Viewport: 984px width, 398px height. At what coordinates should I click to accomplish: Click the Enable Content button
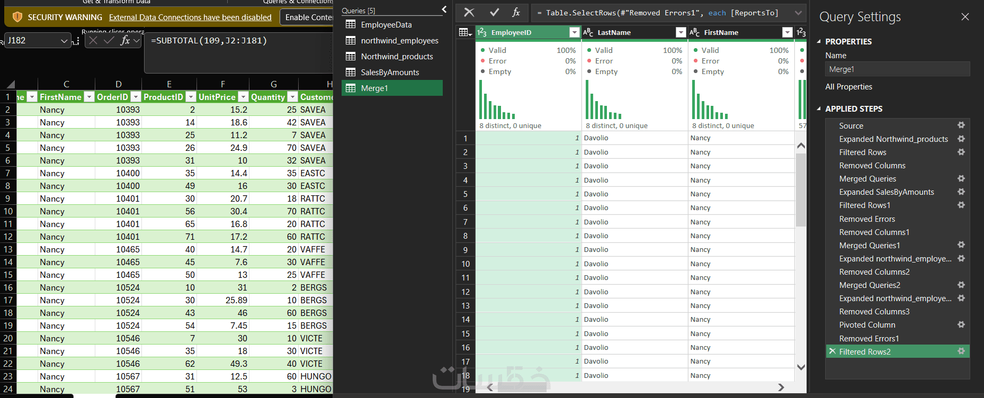[308, 17]
